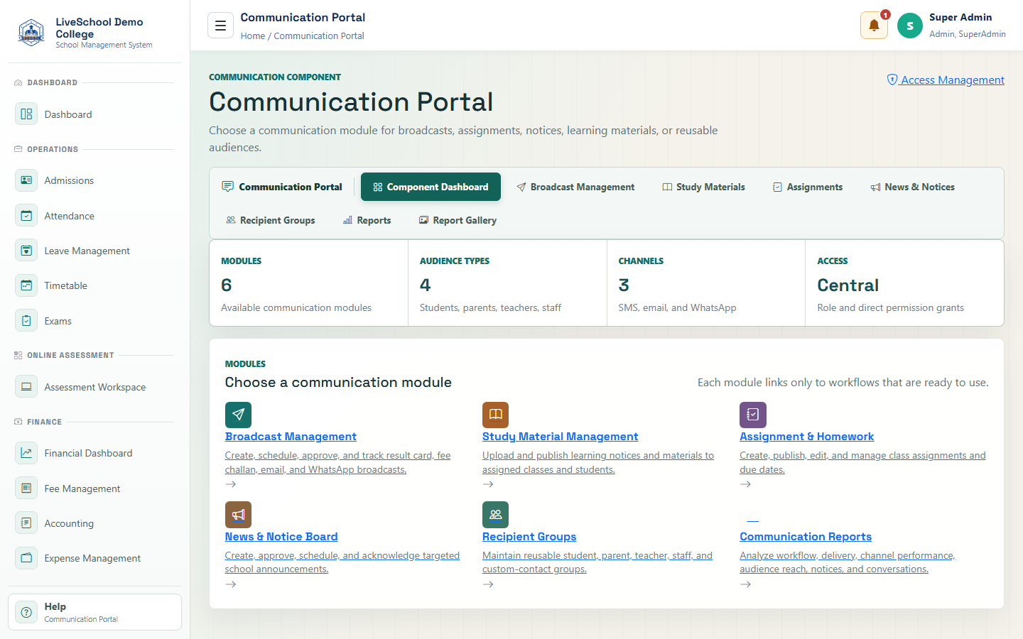This screenshot has width=1023, height=639.
Task: Switch to the Assignments tab
Action: [808, 187]
